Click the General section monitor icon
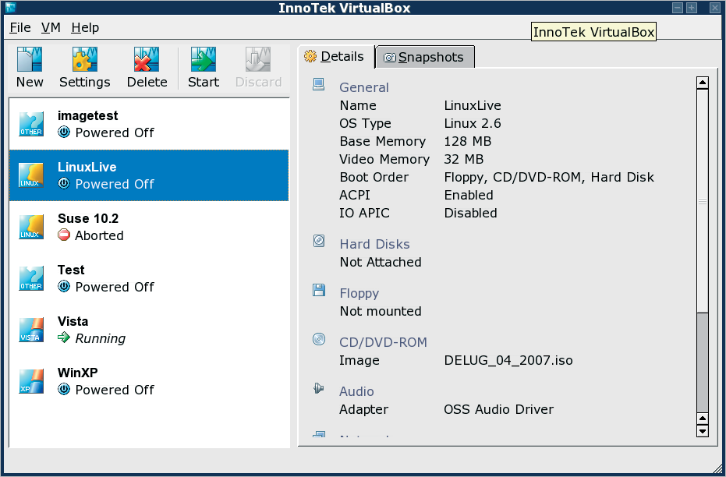The image size is (726, 477). [318, 84]
